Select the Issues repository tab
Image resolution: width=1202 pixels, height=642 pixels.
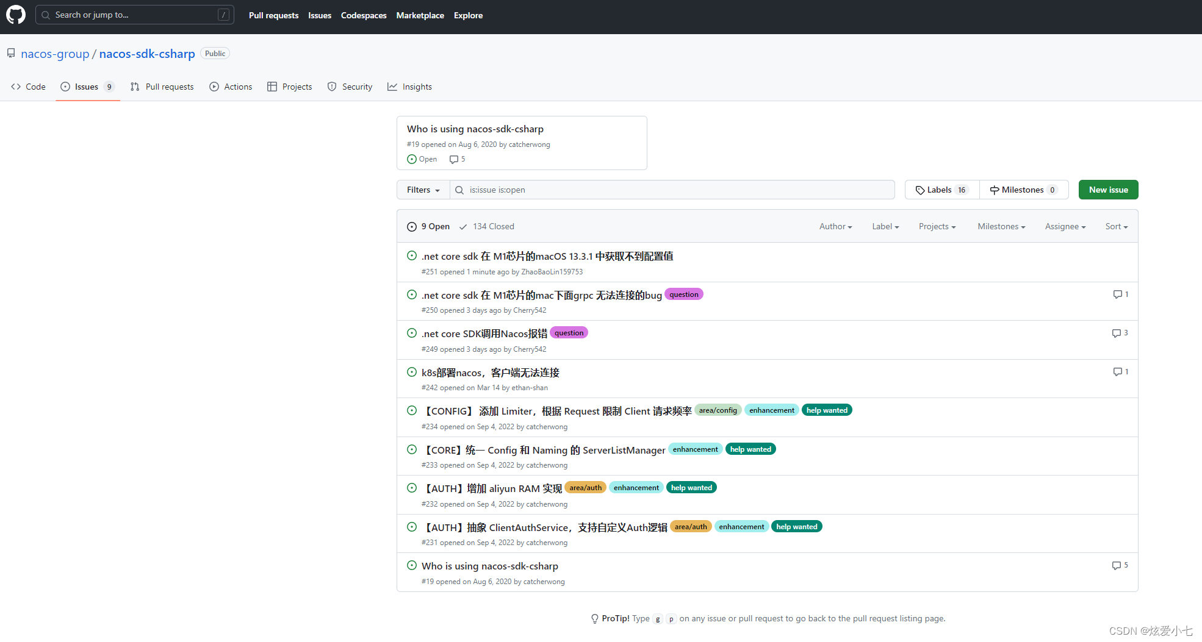88,87
